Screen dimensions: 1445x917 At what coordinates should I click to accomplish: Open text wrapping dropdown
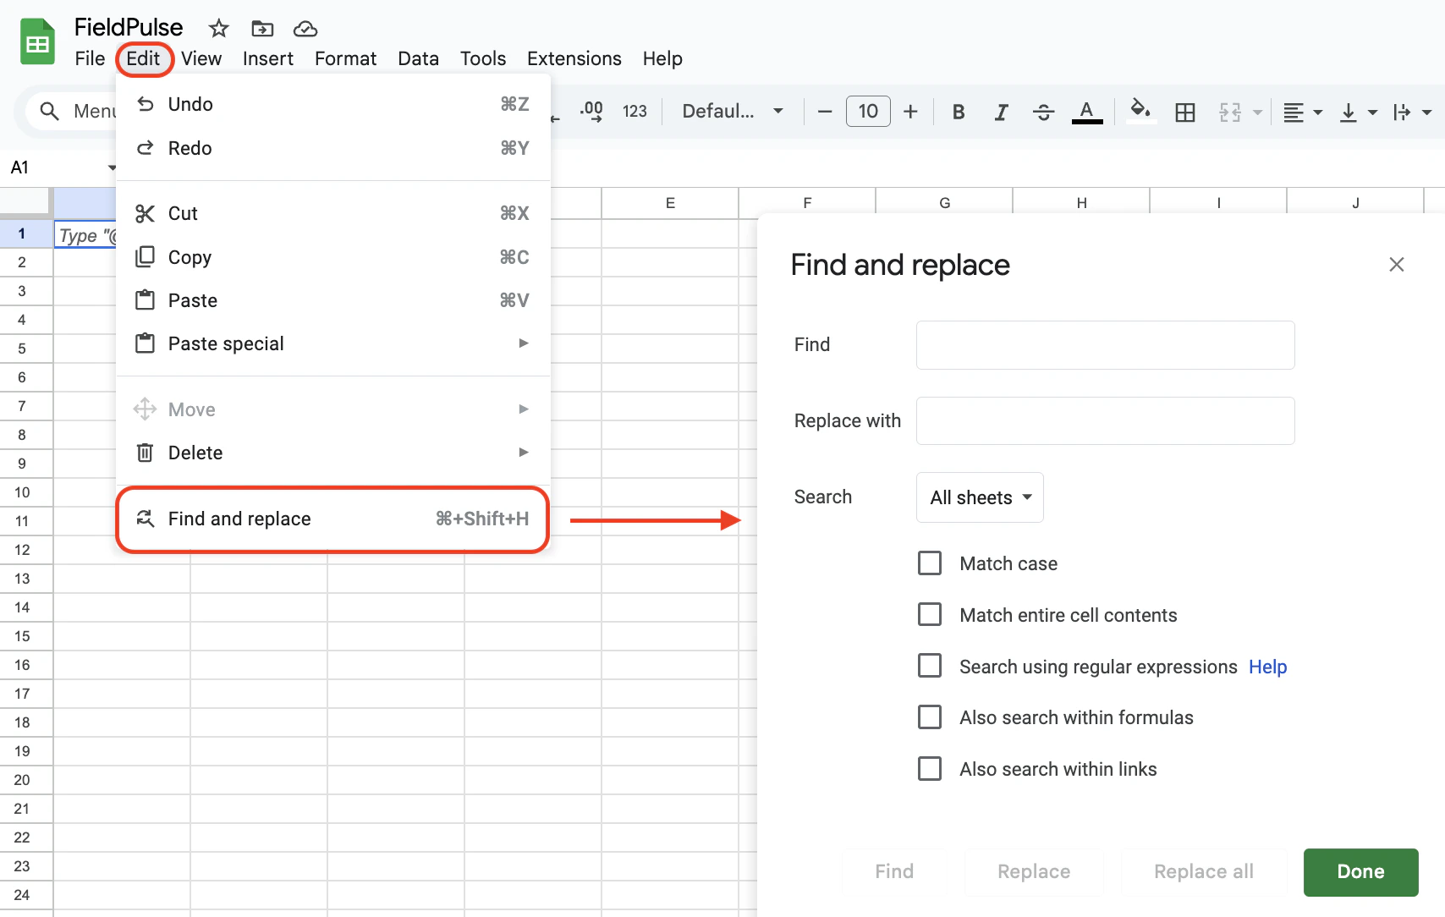click(1412, 112)
